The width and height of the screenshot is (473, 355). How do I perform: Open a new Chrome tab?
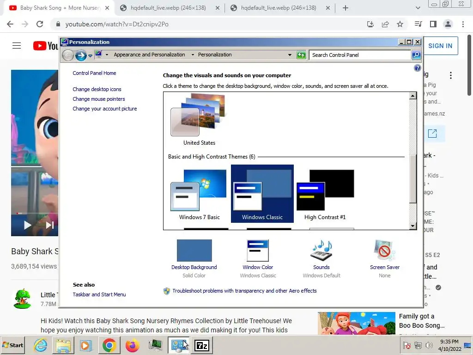tap(346, 8)
